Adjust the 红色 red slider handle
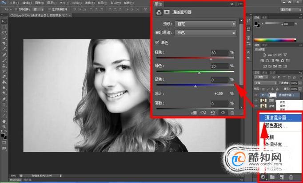 coord(211,59)
